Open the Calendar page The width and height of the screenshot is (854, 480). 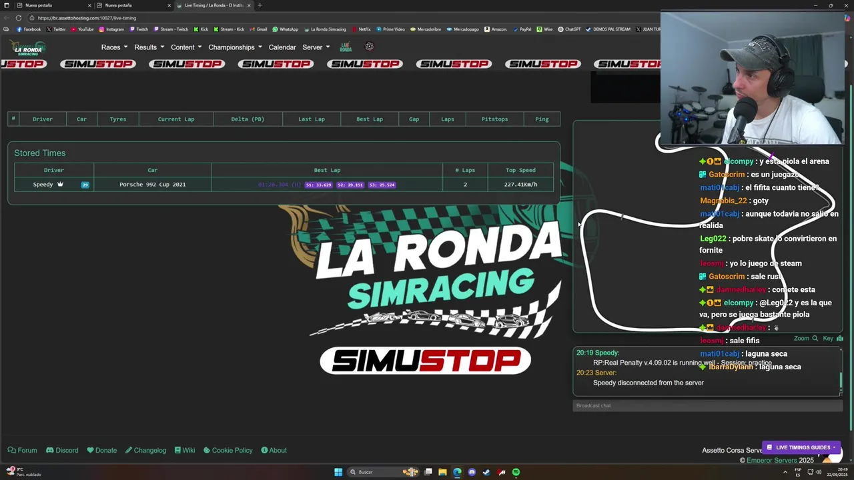tap(282, 47)
